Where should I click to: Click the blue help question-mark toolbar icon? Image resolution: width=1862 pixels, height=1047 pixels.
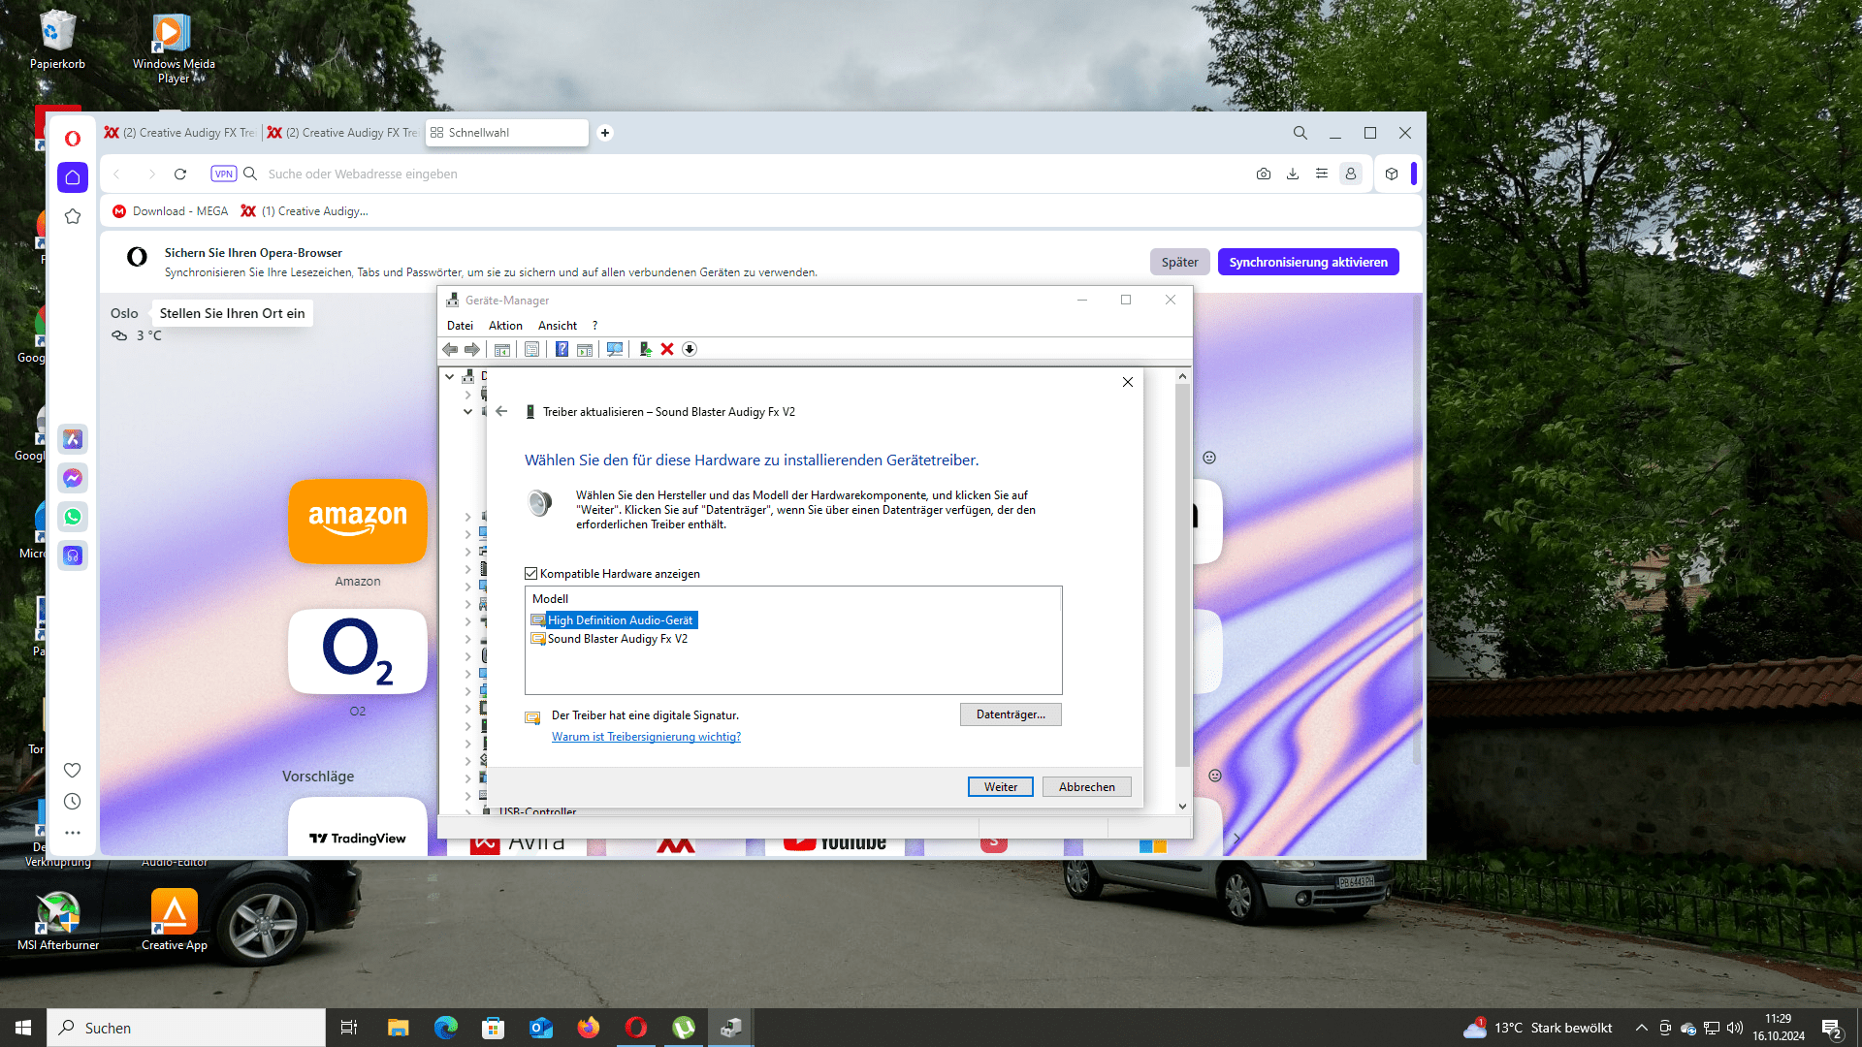pos(562,349)
